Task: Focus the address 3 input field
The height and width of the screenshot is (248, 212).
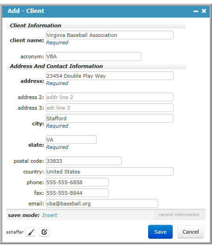Action: (x=110, y=108)
